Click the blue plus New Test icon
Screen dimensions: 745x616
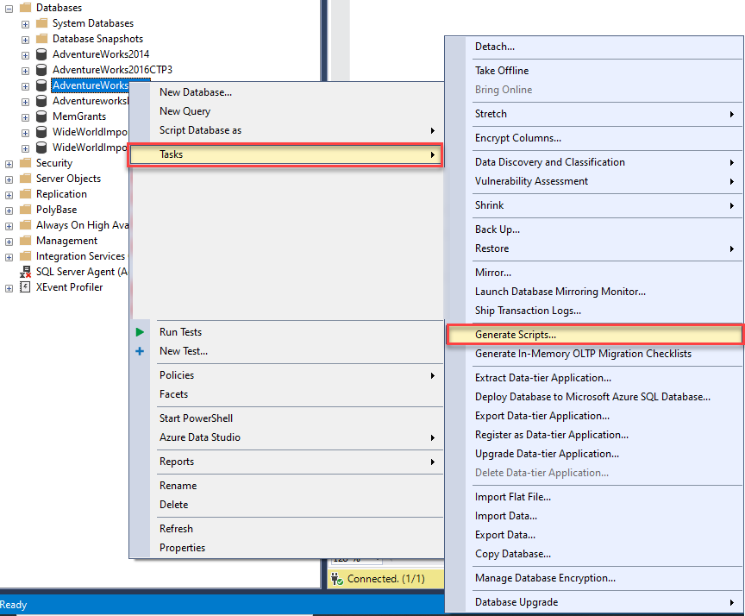click(x=140, y=351)
